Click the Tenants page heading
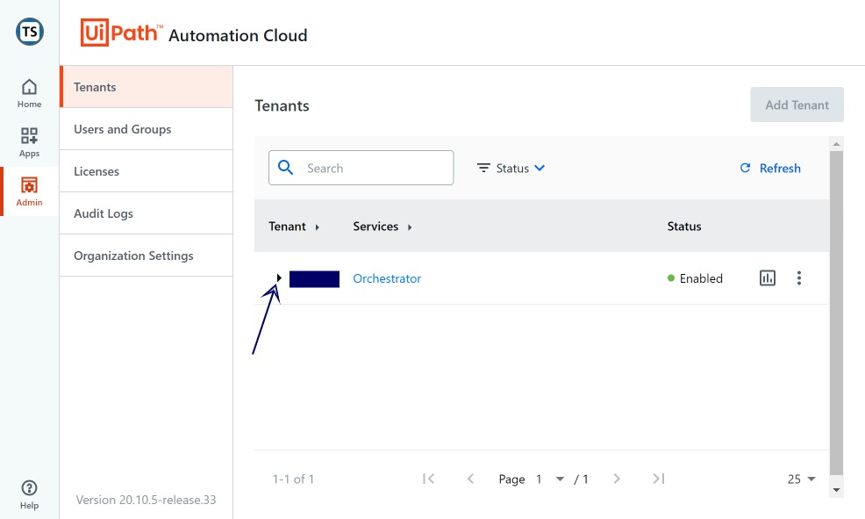 coord(282,105)
